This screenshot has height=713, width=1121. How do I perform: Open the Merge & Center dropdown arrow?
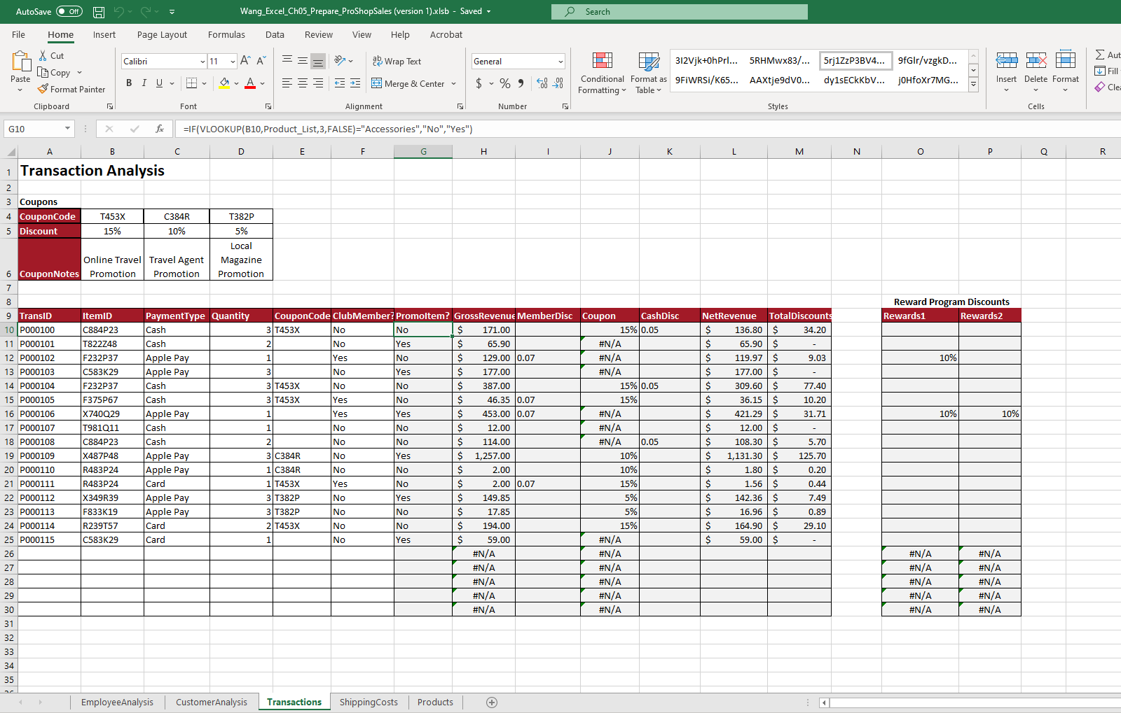(454, 83)
